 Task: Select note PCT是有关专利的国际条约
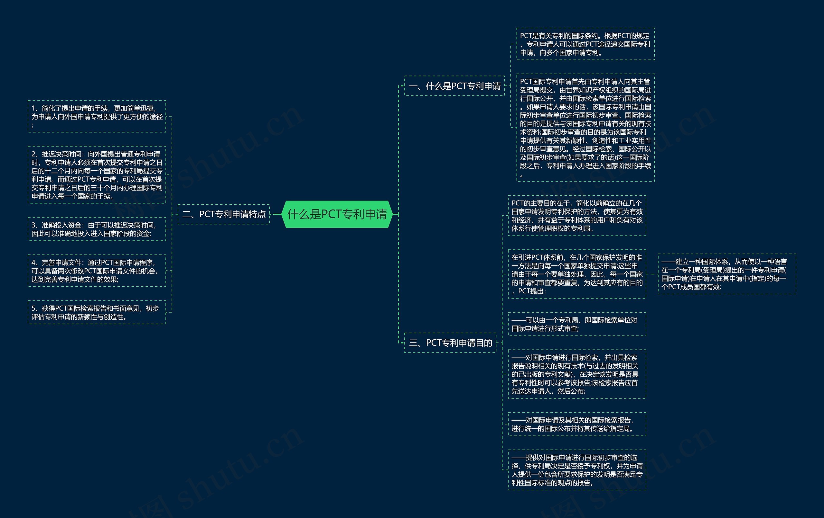coord(585,44)
